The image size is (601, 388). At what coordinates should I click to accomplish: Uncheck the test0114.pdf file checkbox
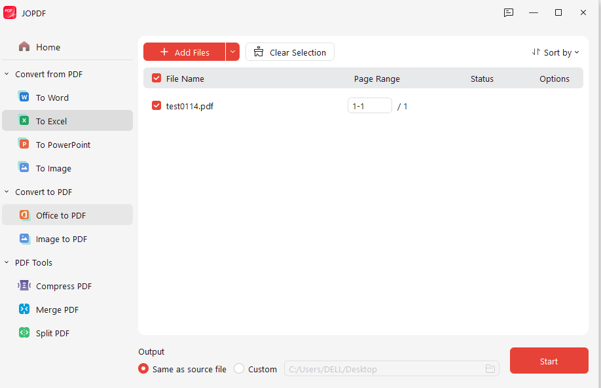pos(156,105)
